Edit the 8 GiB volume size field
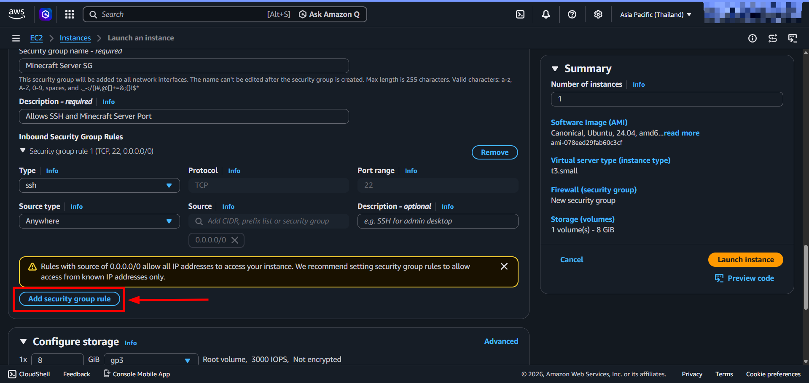Viewport: 809px width, 383px height. coord(57,360)
